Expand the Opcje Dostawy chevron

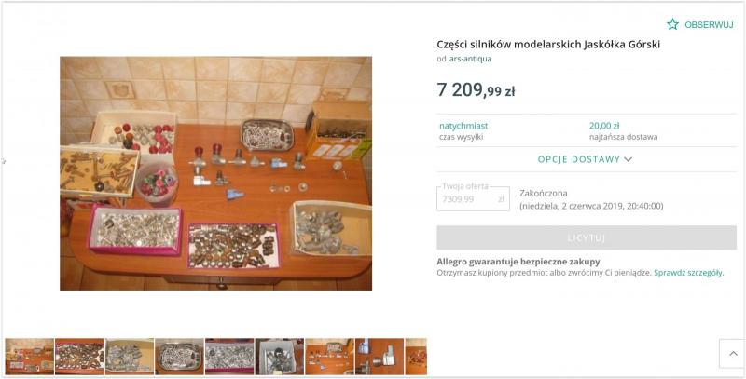[x=628, y=159]
